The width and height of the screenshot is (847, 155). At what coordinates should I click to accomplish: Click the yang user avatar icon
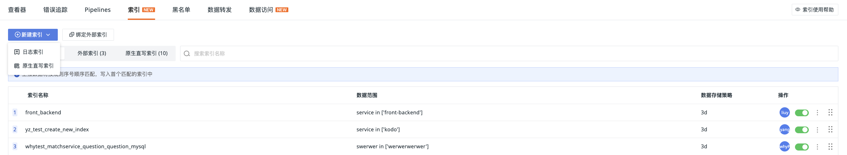tap(784, 129)
